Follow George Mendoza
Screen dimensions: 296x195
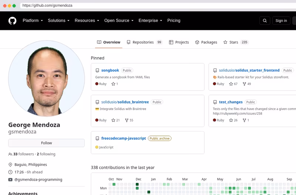coord(47,143)
